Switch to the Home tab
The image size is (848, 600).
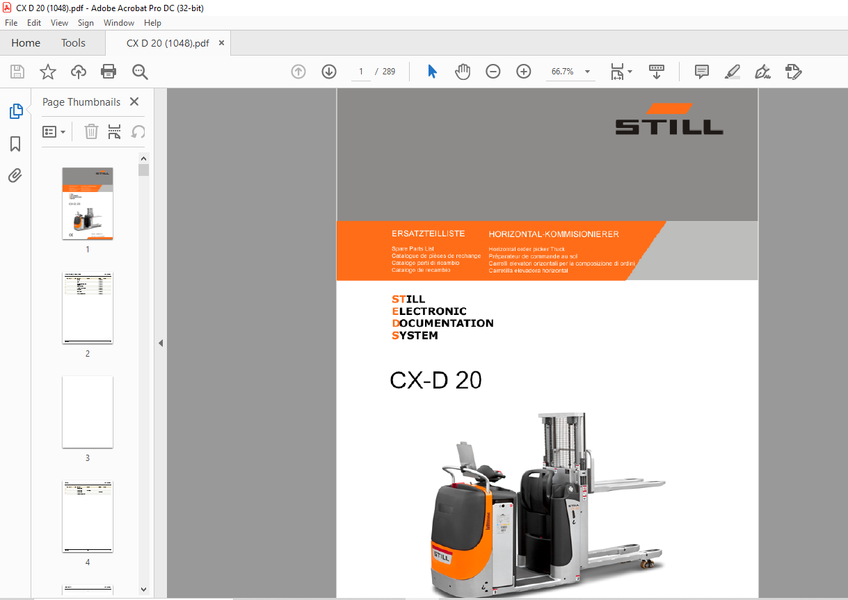coord(26,43)
